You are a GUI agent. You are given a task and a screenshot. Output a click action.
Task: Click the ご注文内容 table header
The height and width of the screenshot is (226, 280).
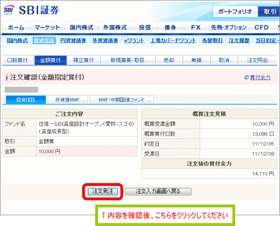coord(70,114)
